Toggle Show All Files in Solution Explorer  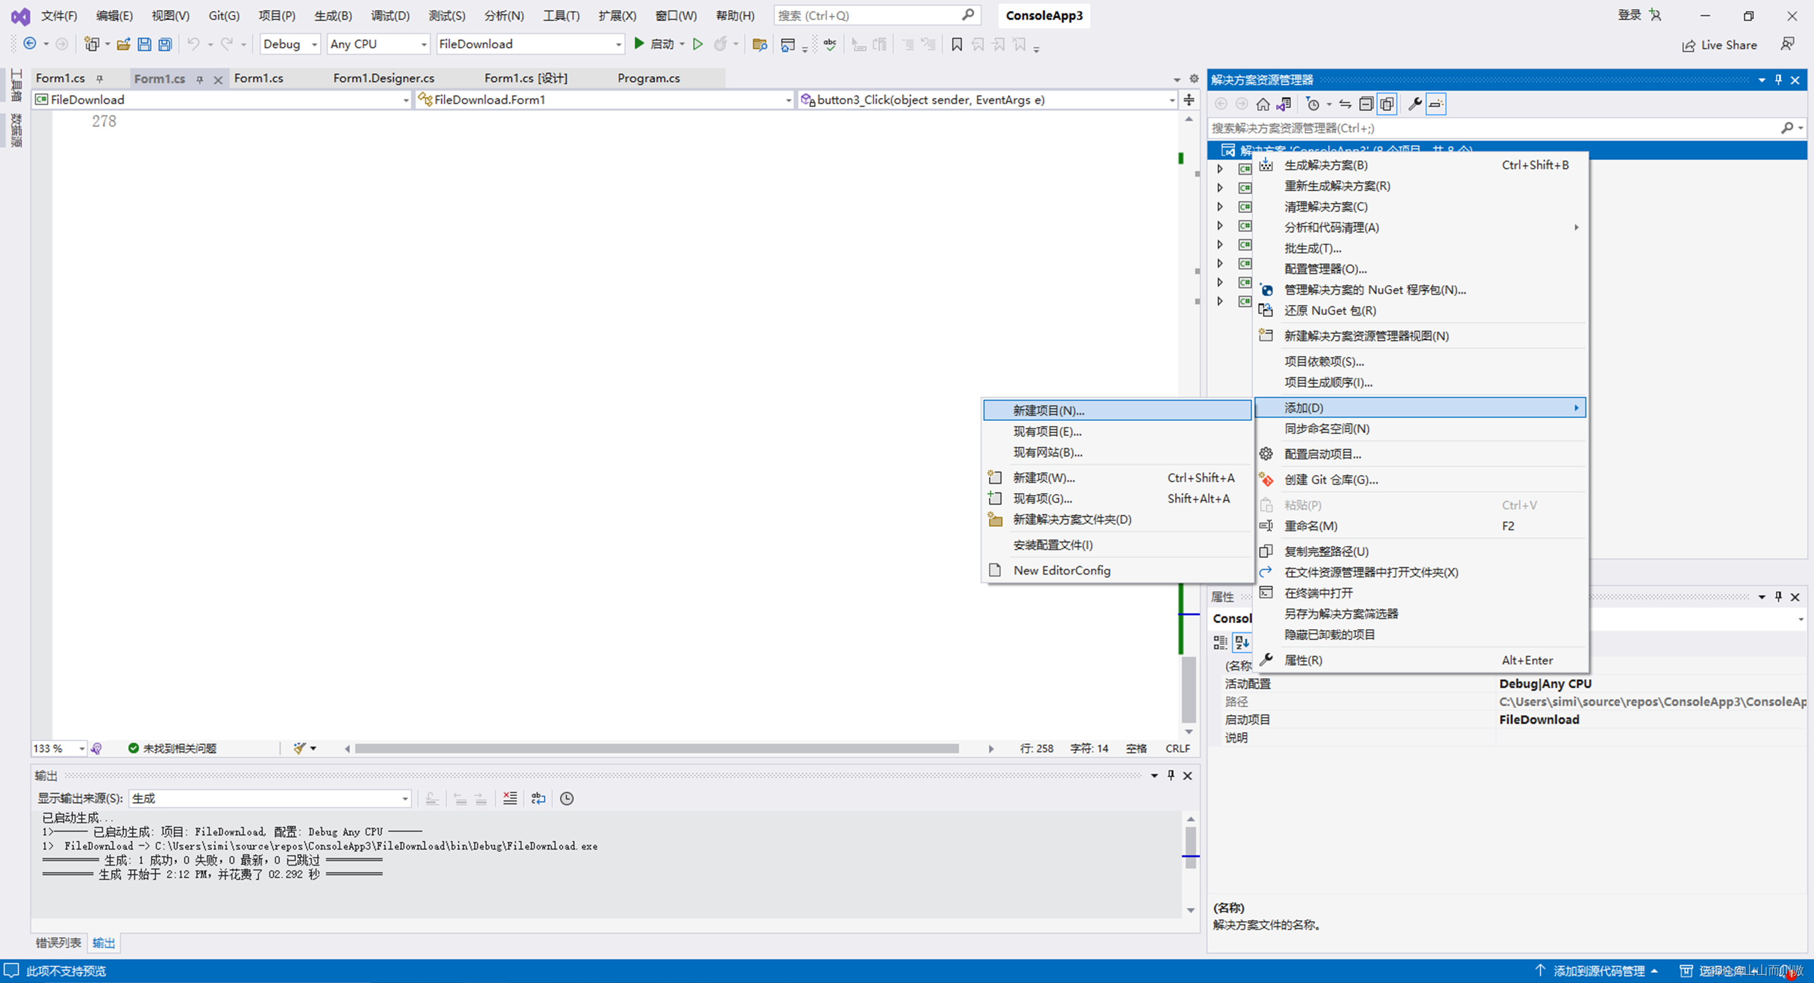[x=1386, y=104]
